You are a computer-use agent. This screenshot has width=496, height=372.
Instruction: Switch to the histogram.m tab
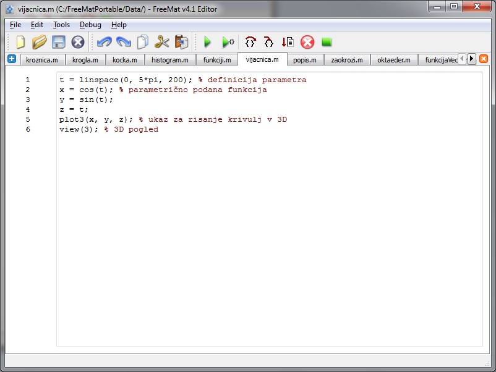170,60
